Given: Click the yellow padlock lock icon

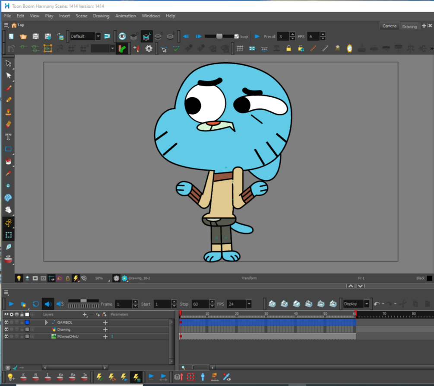Looking at the screenshot, I should 289,48.
